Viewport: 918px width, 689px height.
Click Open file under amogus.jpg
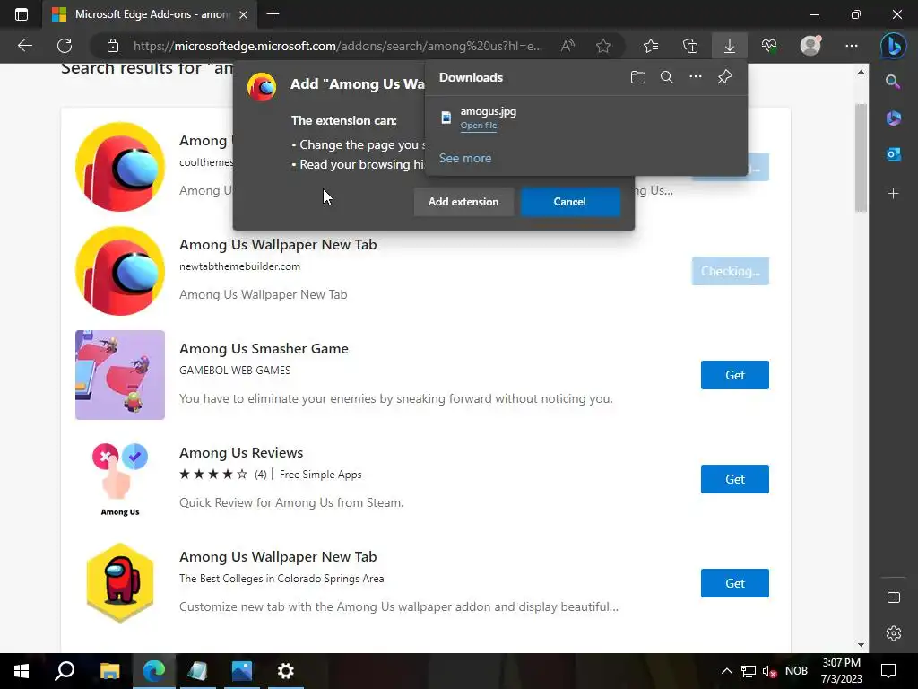pyautogui.click(x=479, y=126)
